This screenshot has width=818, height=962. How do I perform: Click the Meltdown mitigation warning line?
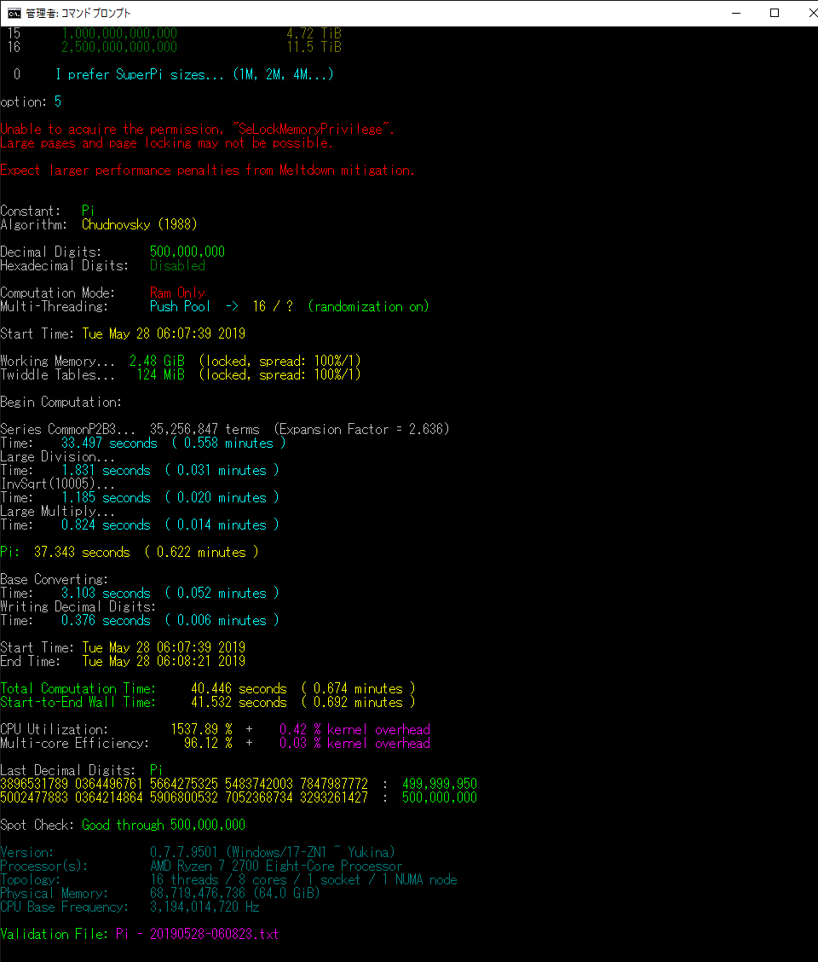point(207,170)
